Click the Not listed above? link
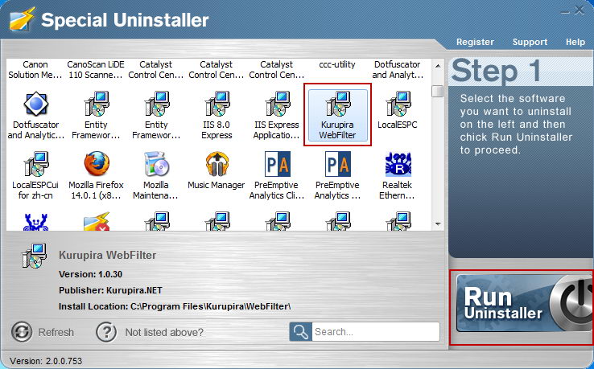The image size is (594, 369). pos(164,332)
